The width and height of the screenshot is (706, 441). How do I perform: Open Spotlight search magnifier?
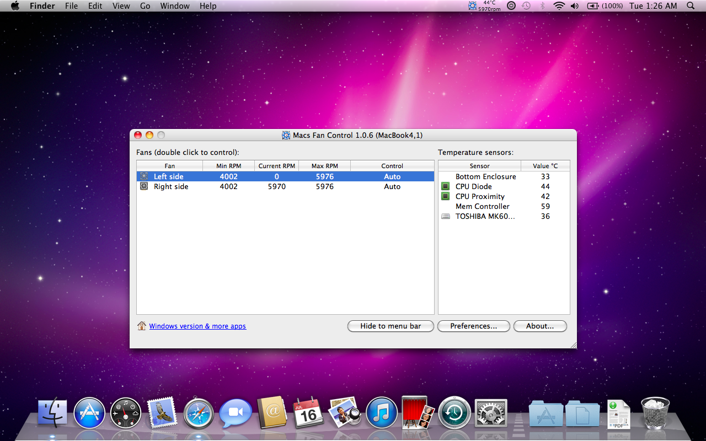[x=691, y=6]
